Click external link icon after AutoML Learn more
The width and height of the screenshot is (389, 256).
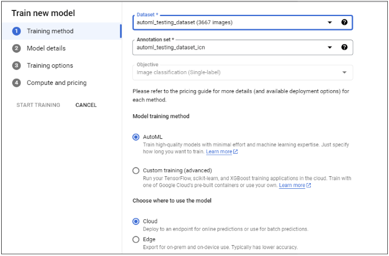tap(236, 152)
